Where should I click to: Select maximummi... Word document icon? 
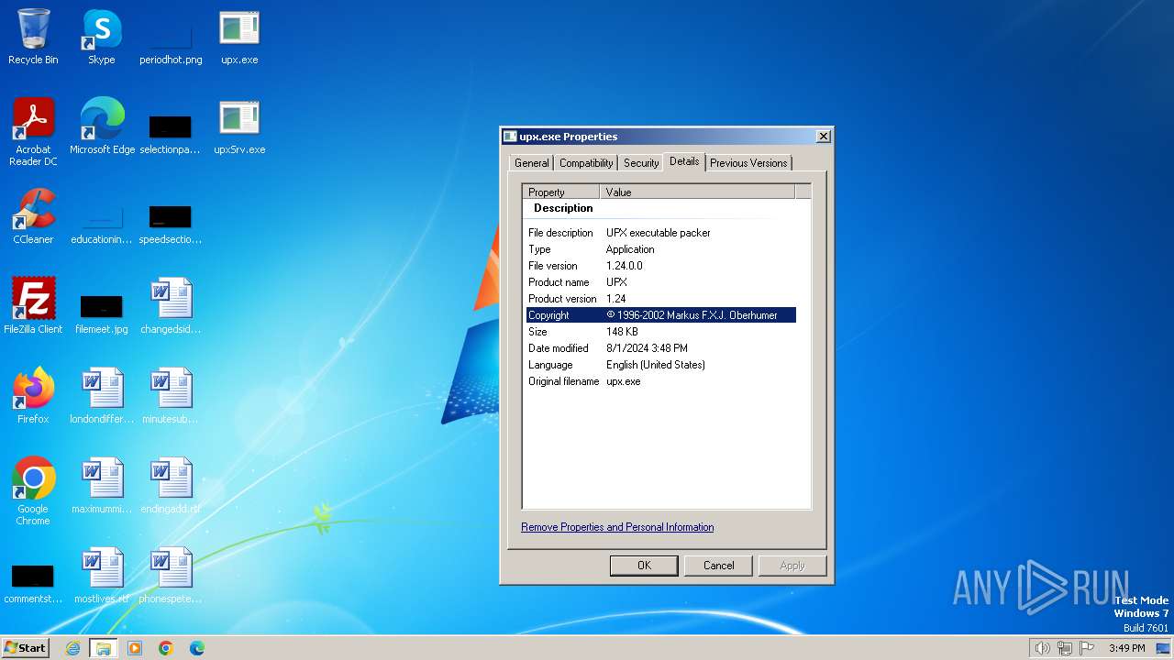102,486
